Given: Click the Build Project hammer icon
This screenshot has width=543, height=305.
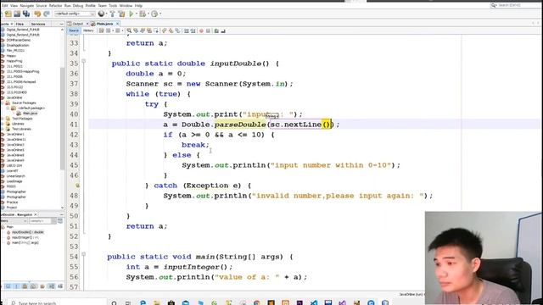Looking at the screenshot, I should coord(113,14).
